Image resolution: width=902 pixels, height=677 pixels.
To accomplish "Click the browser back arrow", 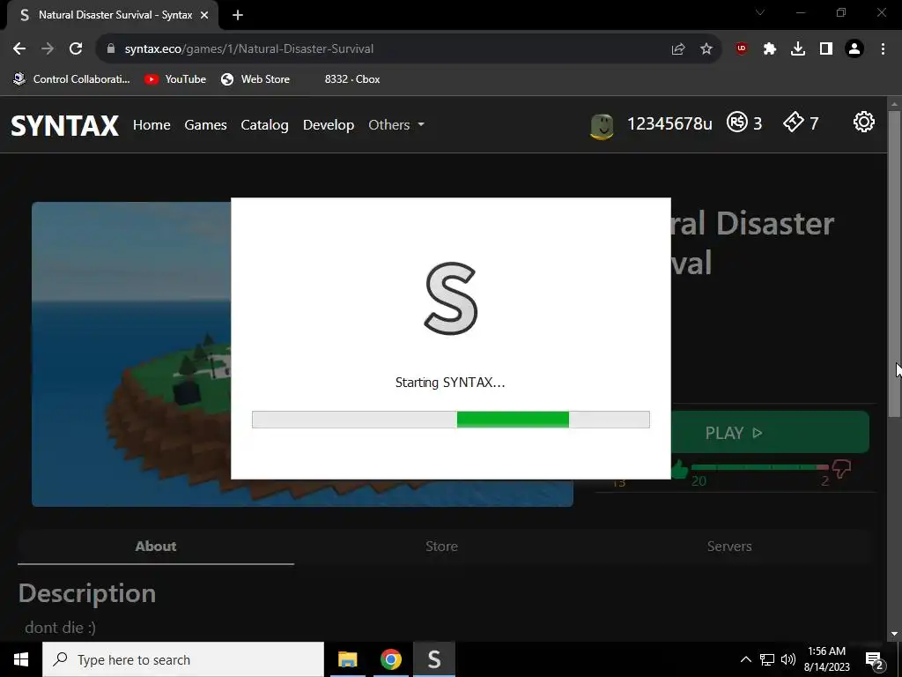I will point(19,49).
